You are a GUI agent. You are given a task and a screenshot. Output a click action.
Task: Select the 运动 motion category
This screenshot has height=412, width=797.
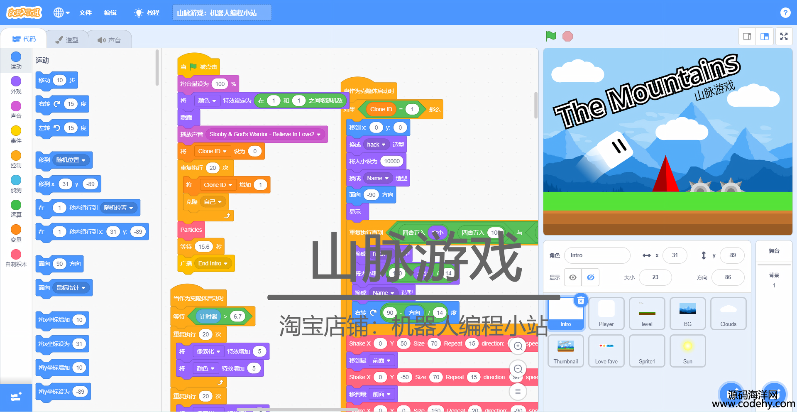[16, 61]
